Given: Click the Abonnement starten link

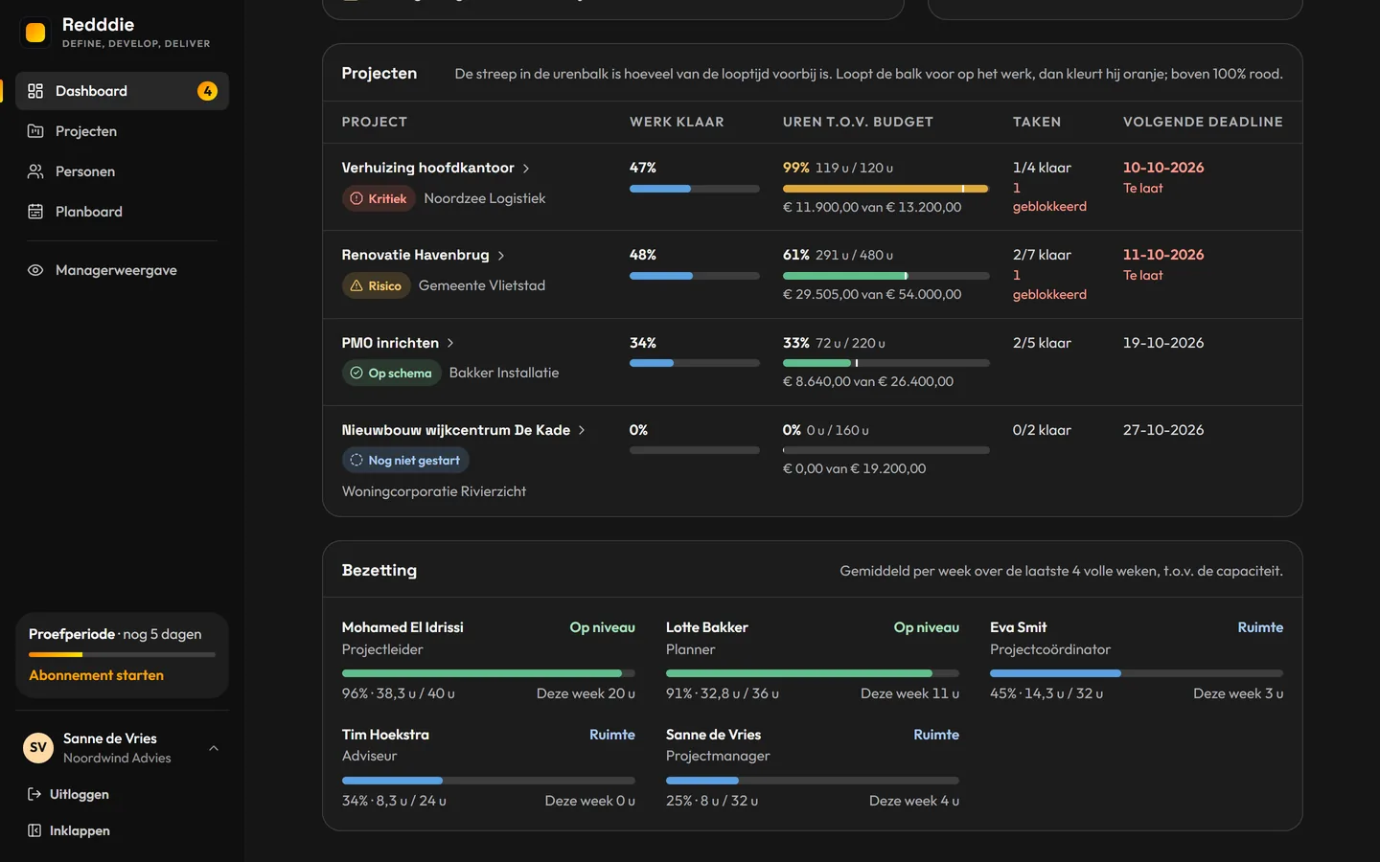Looking at the screenshot, I should pos(96,675).
